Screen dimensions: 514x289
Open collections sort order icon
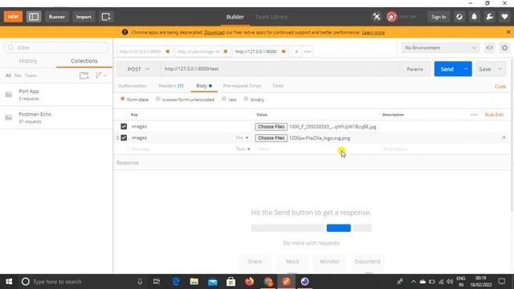point(100,75)
